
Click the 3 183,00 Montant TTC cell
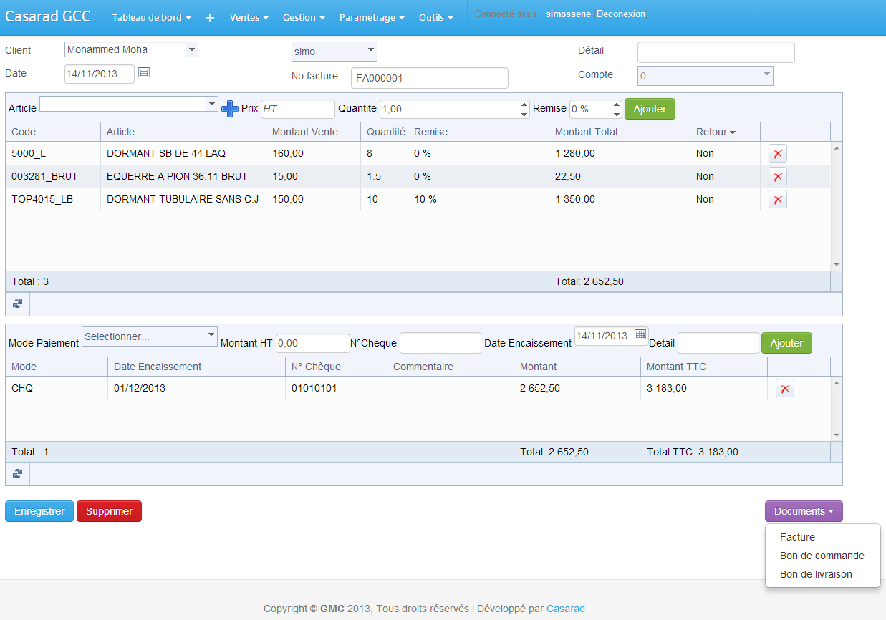(704, 388)
